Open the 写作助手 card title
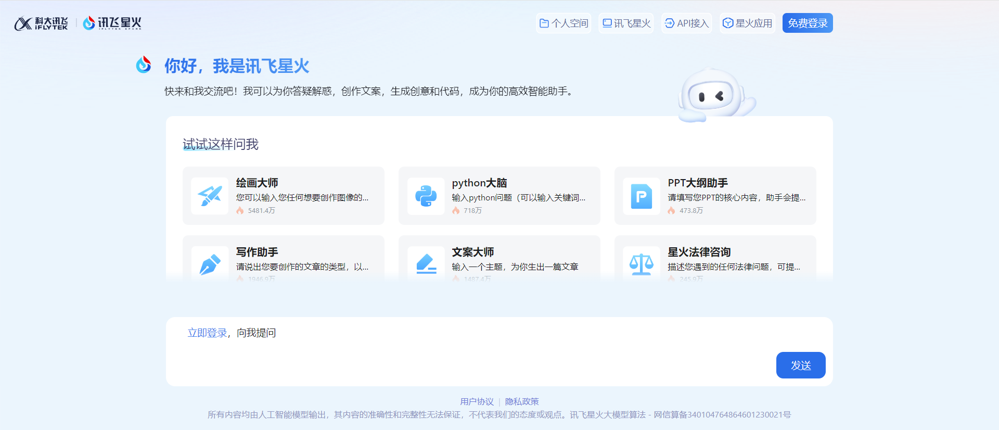The image size is (999, 430). click(x=257, y=252)
